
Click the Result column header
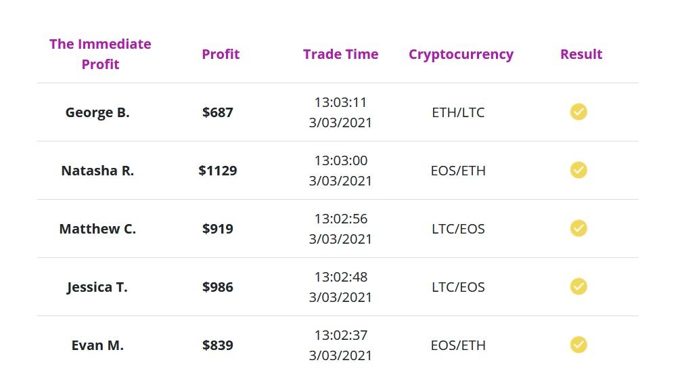(x=581, y=54)
